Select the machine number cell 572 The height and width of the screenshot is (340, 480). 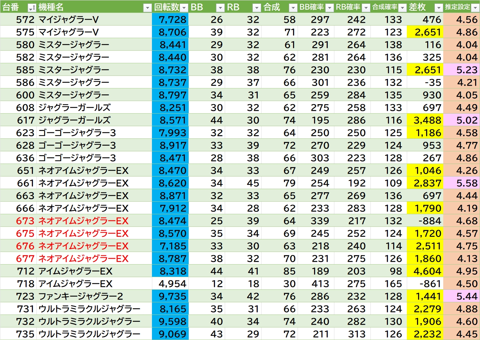[x=25, y=20]
